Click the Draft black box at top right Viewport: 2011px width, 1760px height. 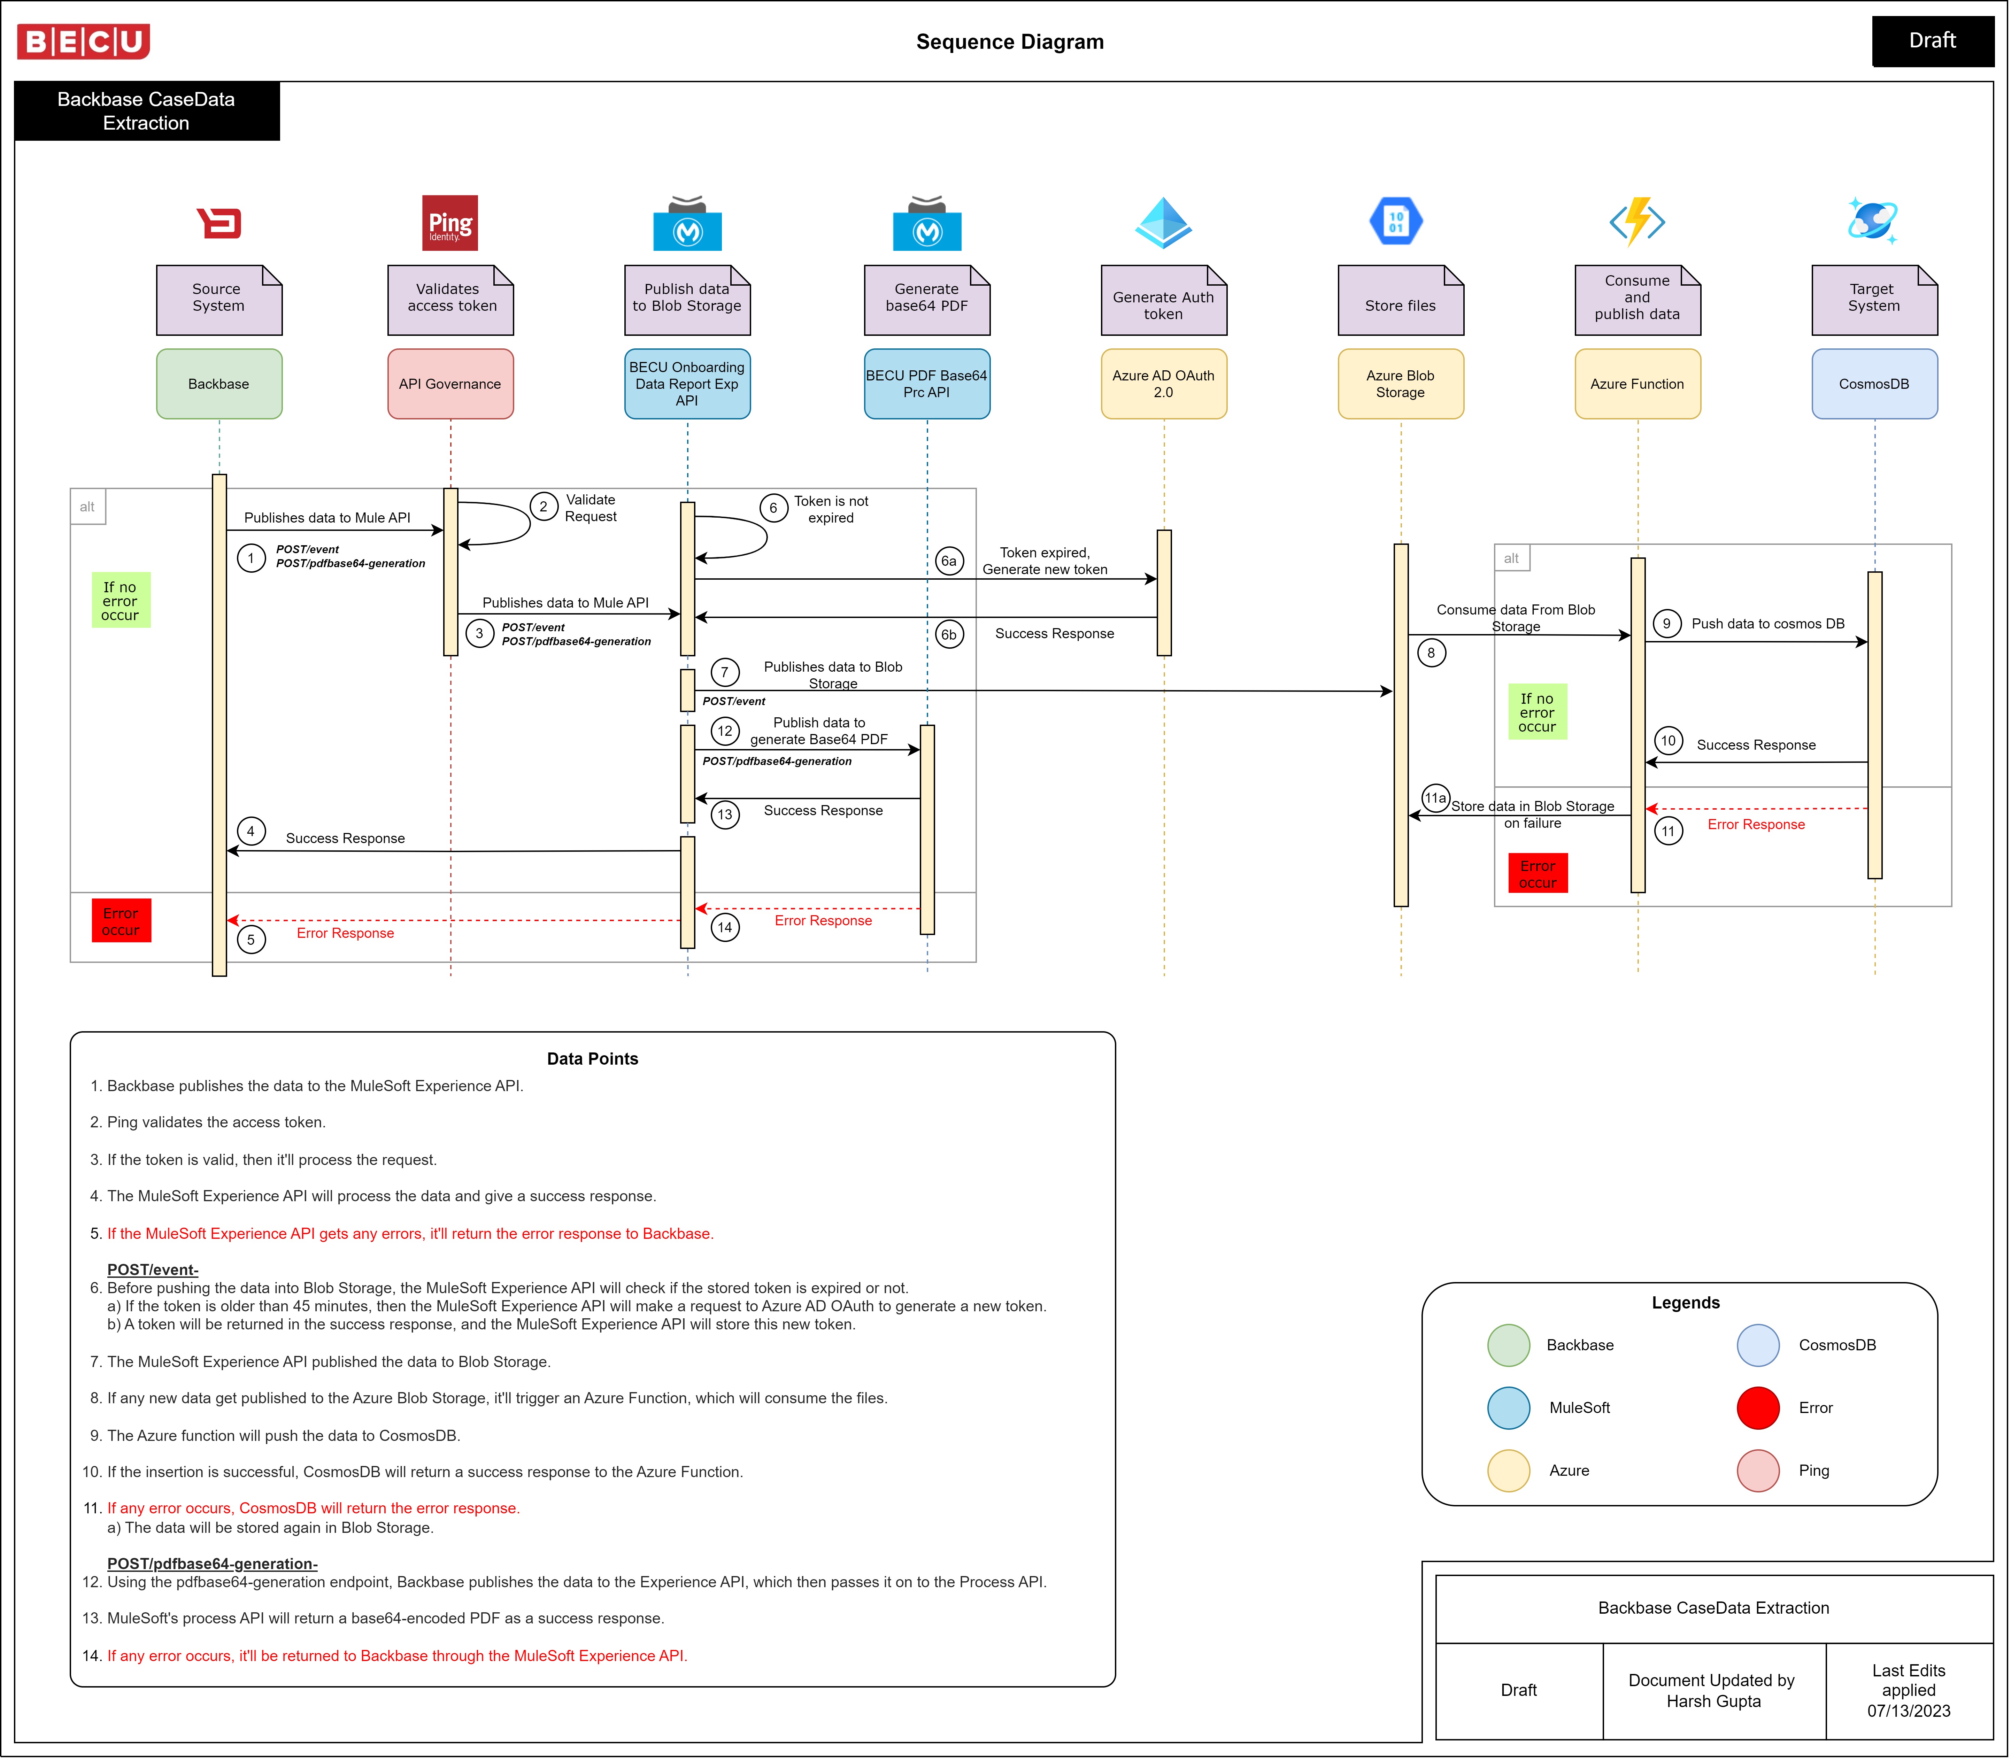tap(1933, 41)
